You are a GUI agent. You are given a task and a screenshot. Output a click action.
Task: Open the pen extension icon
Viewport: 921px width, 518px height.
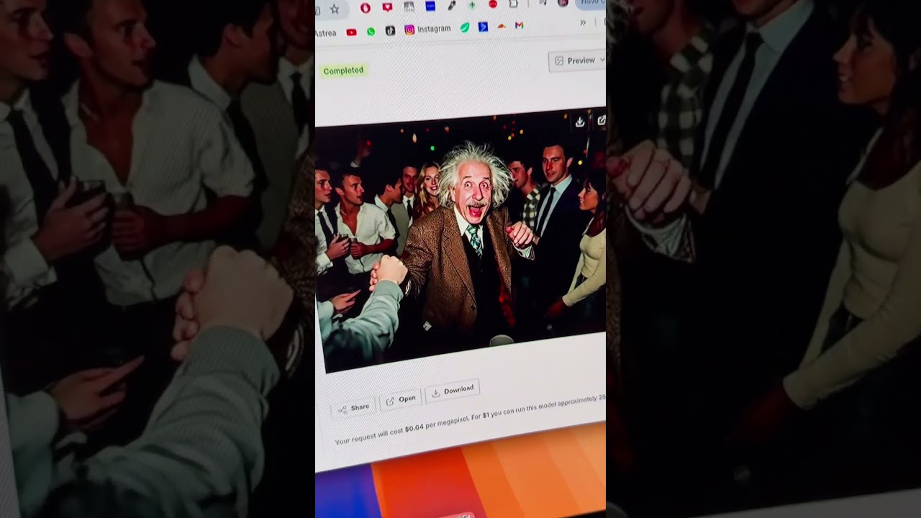click(451, 5)
